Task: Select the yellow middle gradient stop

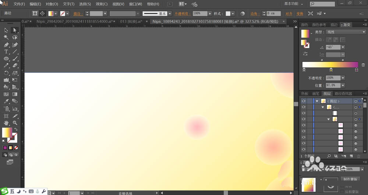Action: (x=331, y=70)
